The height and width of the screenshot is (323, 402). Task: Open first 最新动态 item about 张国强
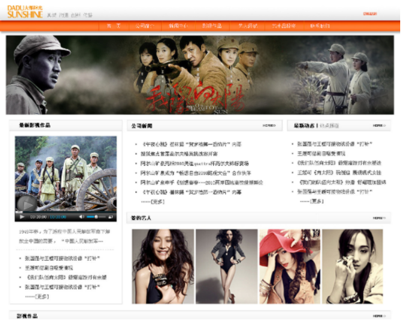[334, 144]
